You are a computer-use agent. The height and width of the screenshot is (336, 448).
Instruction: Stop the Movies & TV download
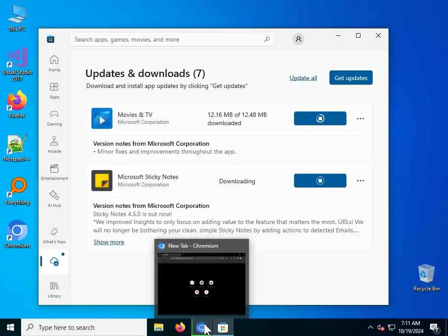click(x=320, y=118)
